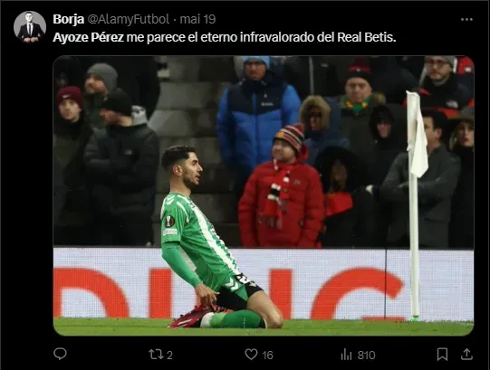Viewport: 490px width, 370px height.
Task: Share the tweet via upload arrow icon
Action: click(x=466, y=354)
